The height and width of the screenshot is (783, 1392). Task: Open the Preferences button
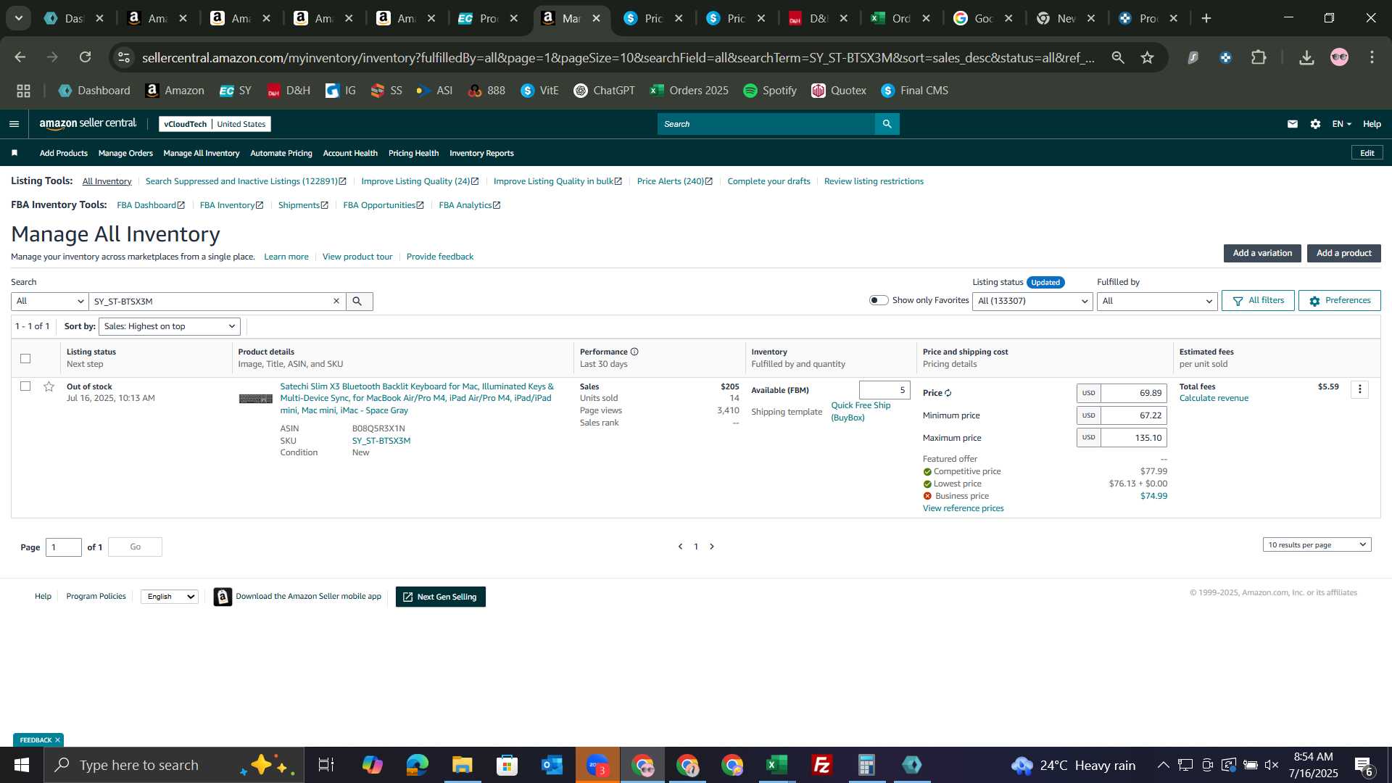[1339, 300]
